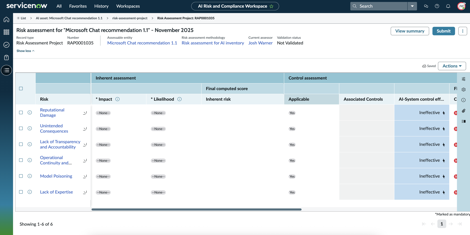
Task: Collapse header with Show less
Action: (x=26, y=51)
